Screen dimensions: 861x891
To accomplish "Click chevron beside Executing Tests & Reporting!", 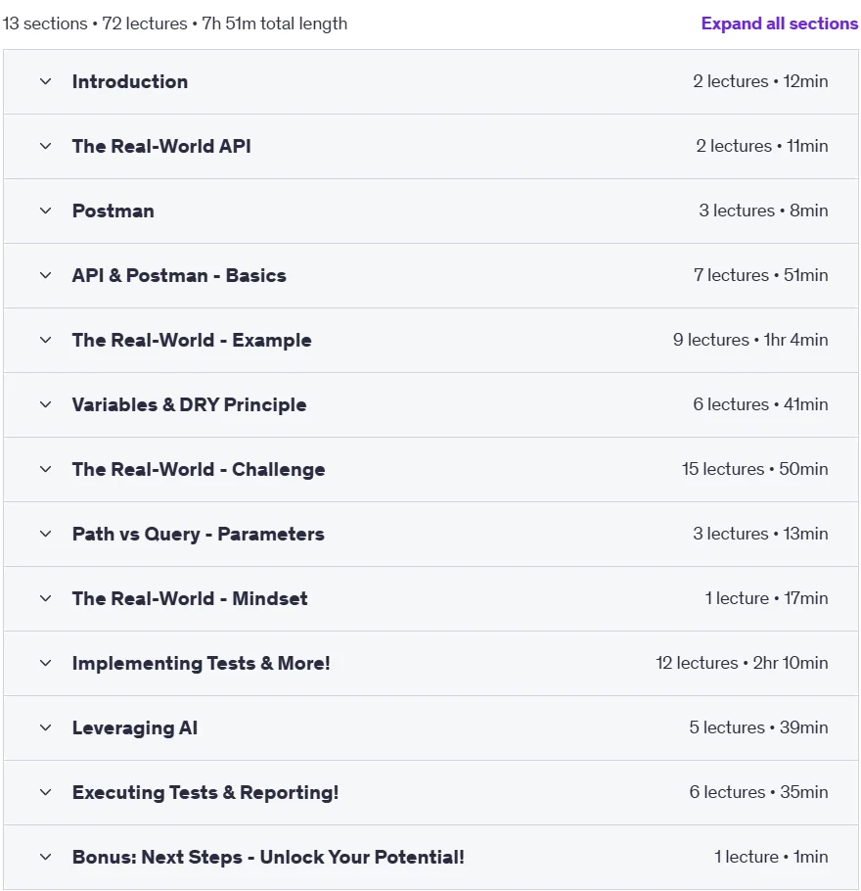I will (45, 792).
